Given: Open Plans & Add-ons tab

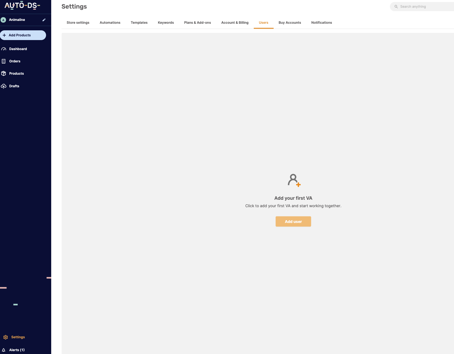Looking at the screenshot, I should click(197, 23).
